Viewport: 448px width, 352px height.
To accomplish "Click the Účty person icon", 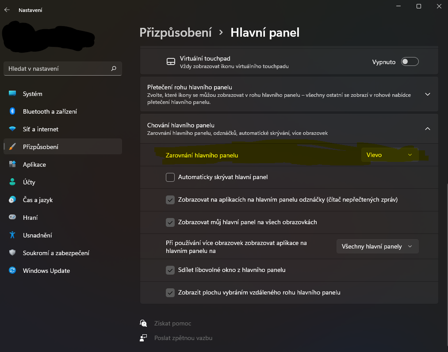I will (x=12, y=182).
